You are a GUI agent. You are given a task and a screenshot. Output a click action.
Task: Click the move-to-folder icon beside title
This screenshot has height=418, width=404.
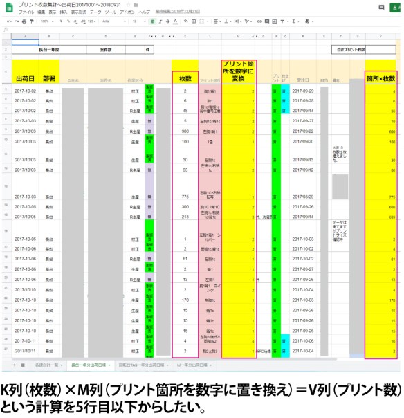136,5
